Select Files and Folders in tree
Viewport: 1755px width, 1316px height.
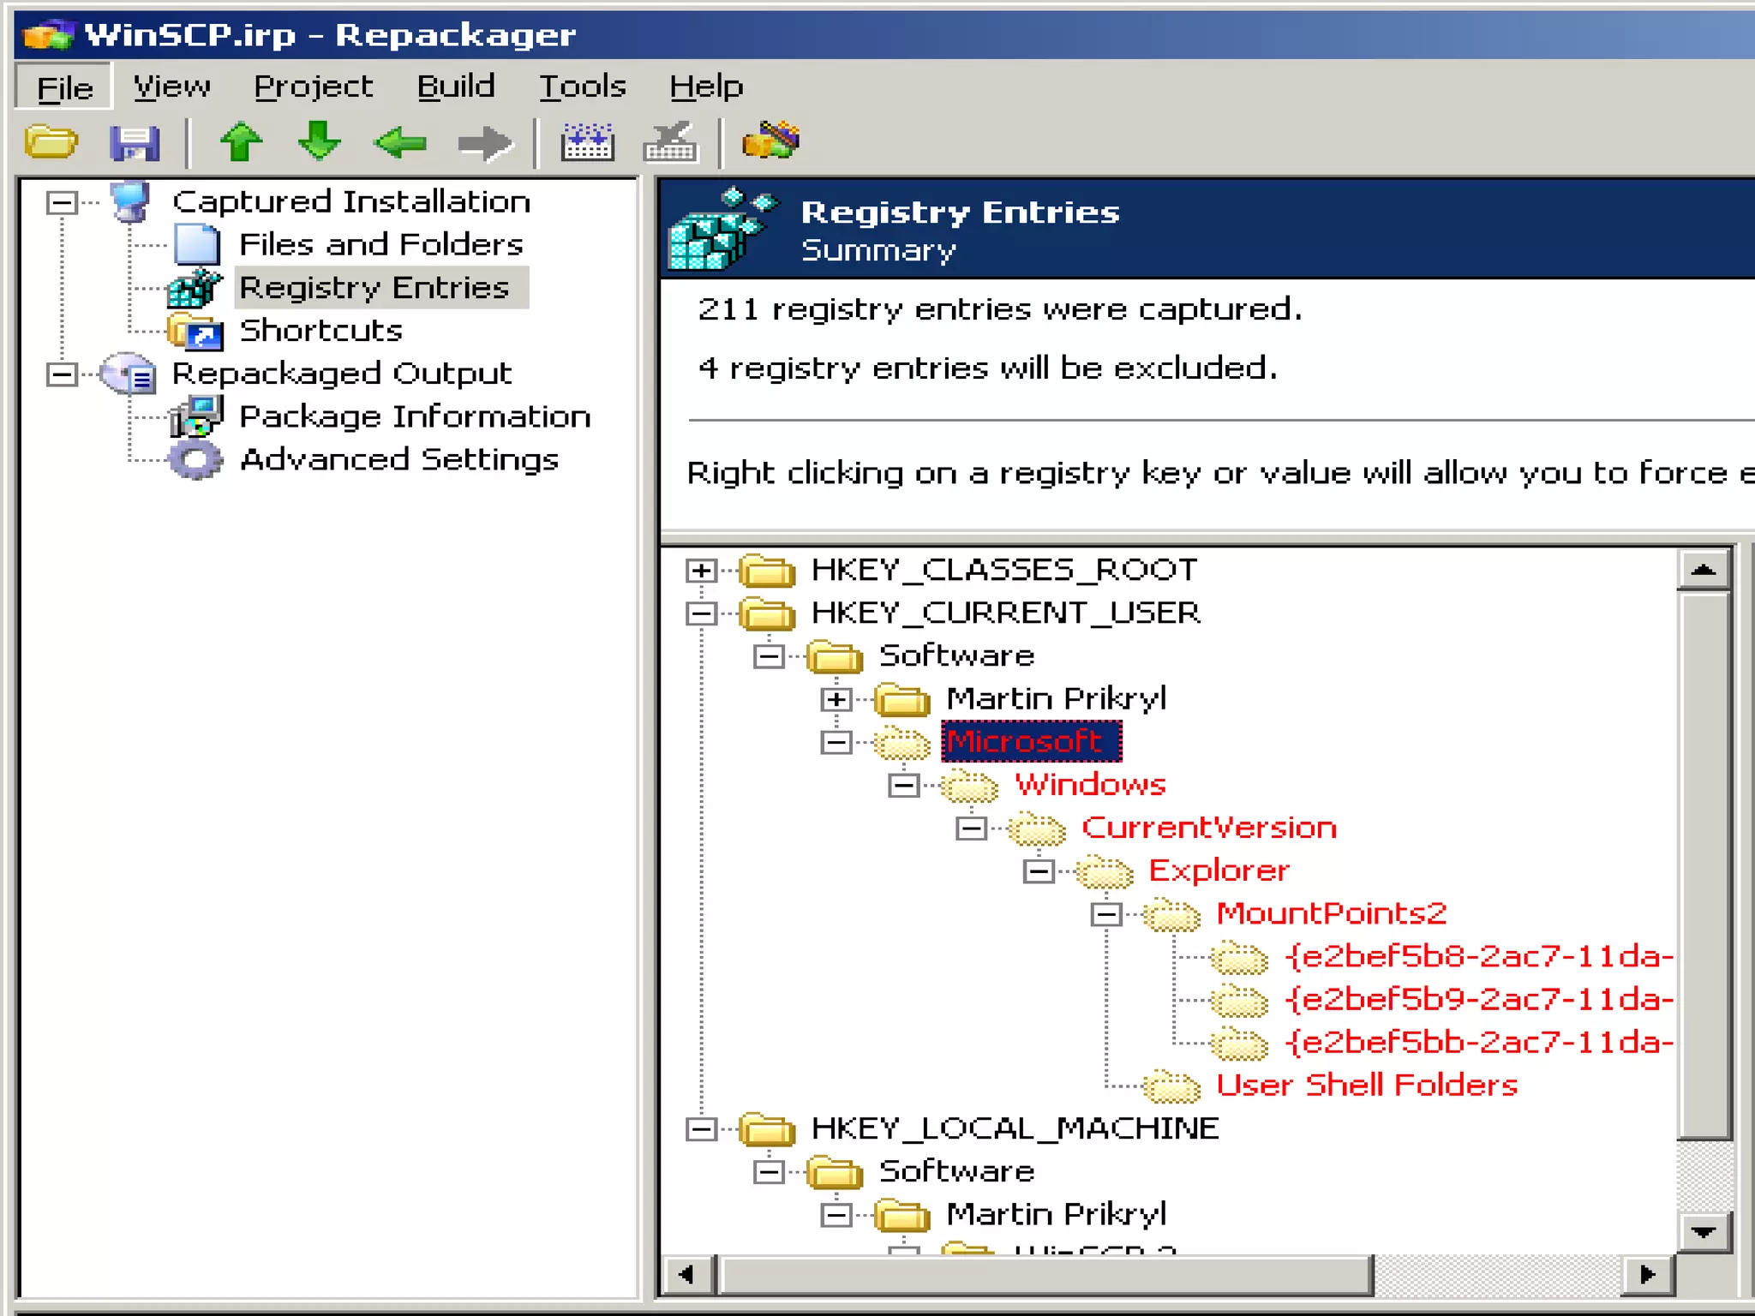(380, 245)
